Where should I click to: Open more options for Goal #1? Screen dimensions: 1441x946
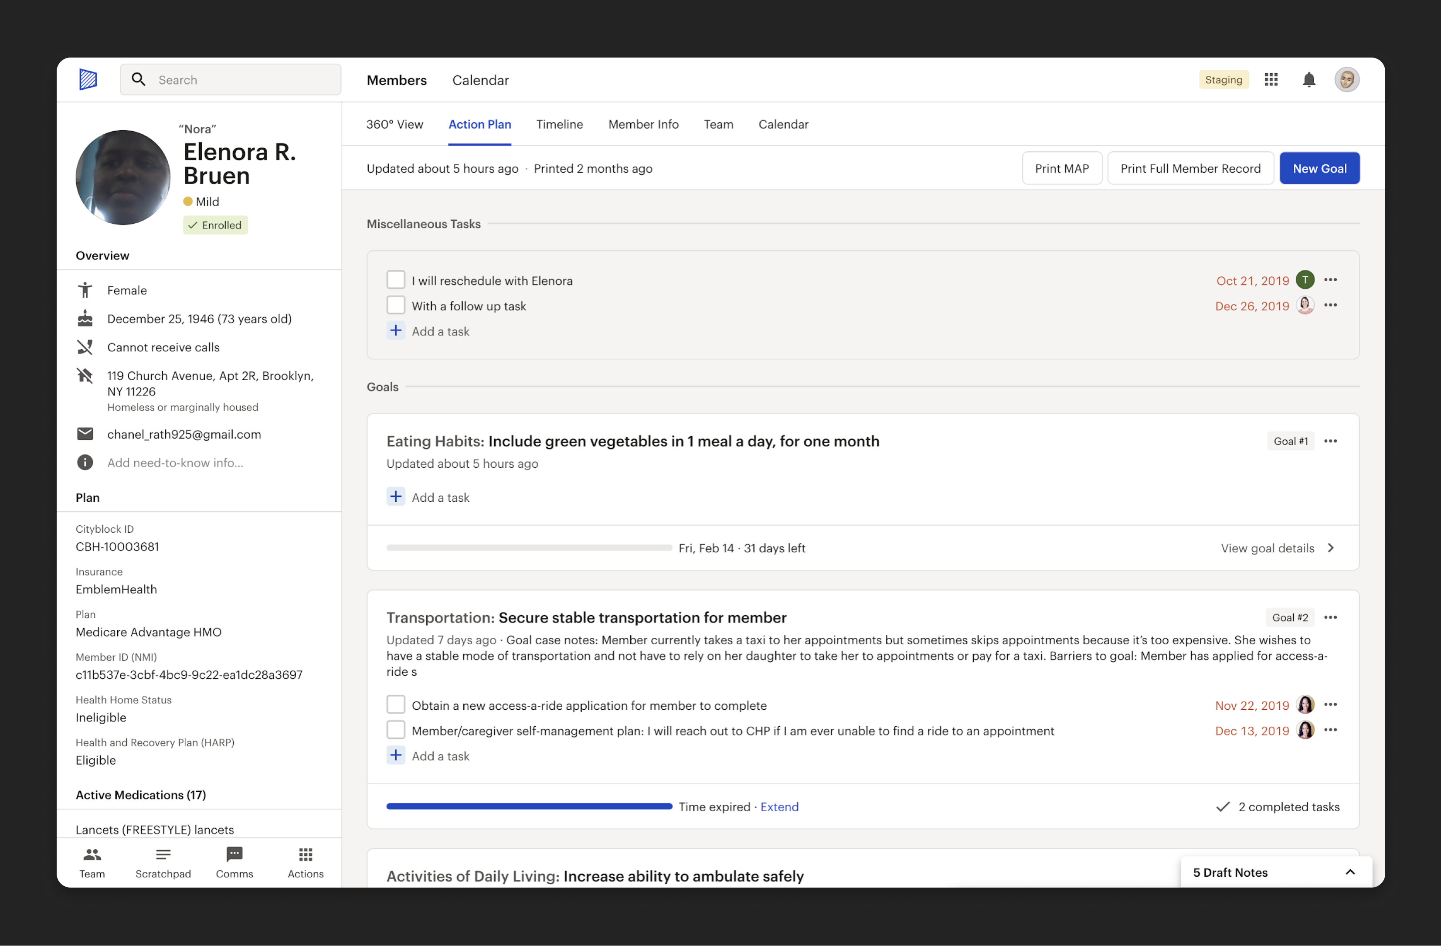coord(1330,442)
